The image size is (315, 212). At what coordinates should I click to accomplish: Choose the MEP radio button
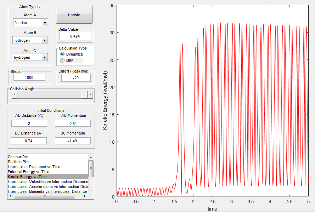[63, 61]
